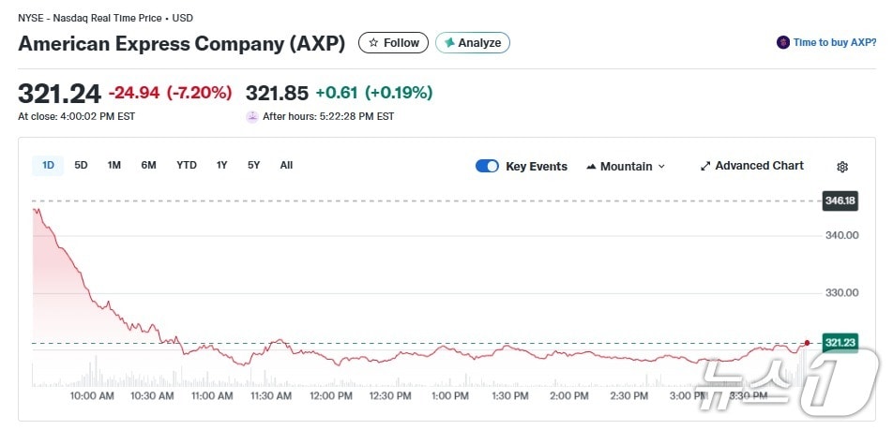Click the Mountain chart type icon
This screenshot has width=893, height=430.
tap(591, 167)
